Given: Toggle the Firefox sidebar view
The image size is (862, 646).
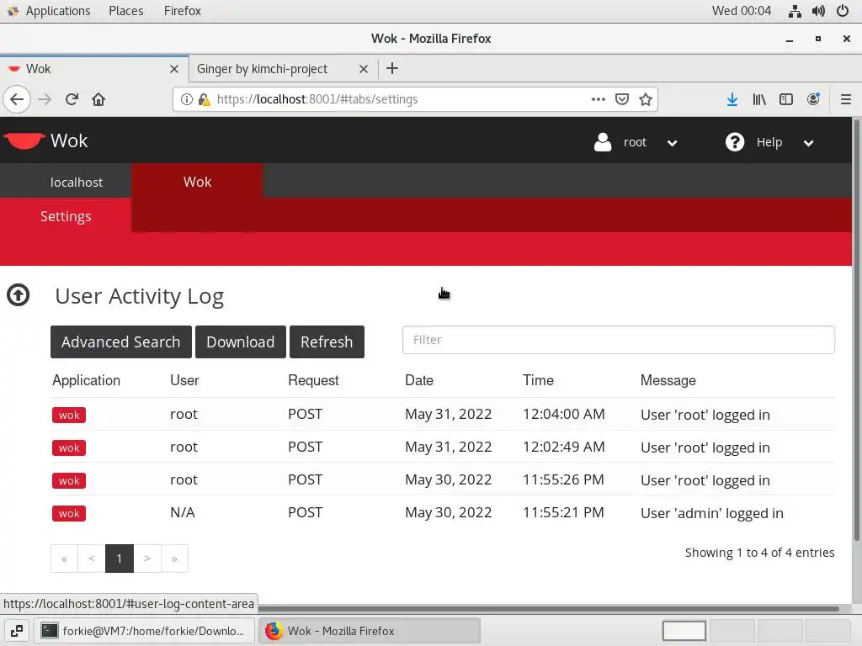Looking at the screenshot, I should pos(786,99).
